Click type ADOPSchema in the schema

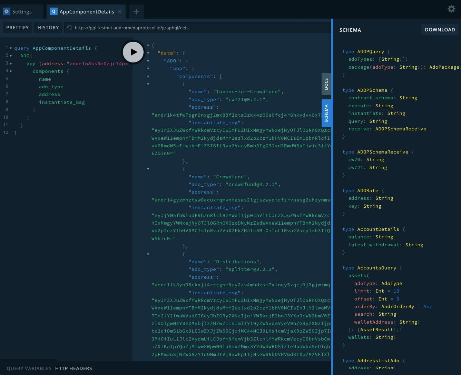[372, 90]
